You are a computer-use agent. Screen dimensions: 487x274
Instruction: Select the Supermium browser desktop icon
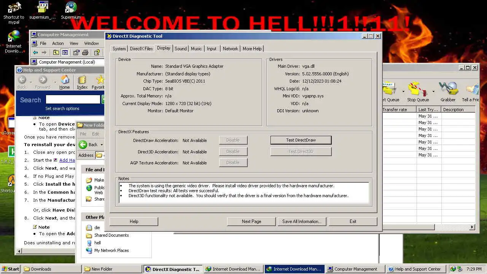71,11
